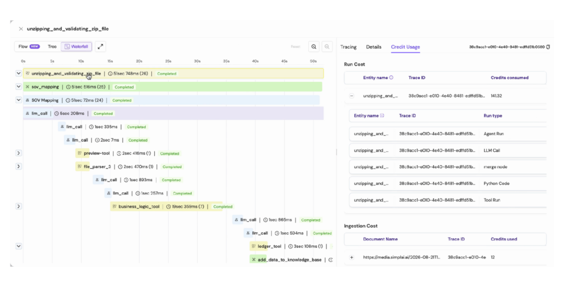This screenshot has height=287, width=574.
Task: Select the Agent Run row
Action: coord(448,133)
